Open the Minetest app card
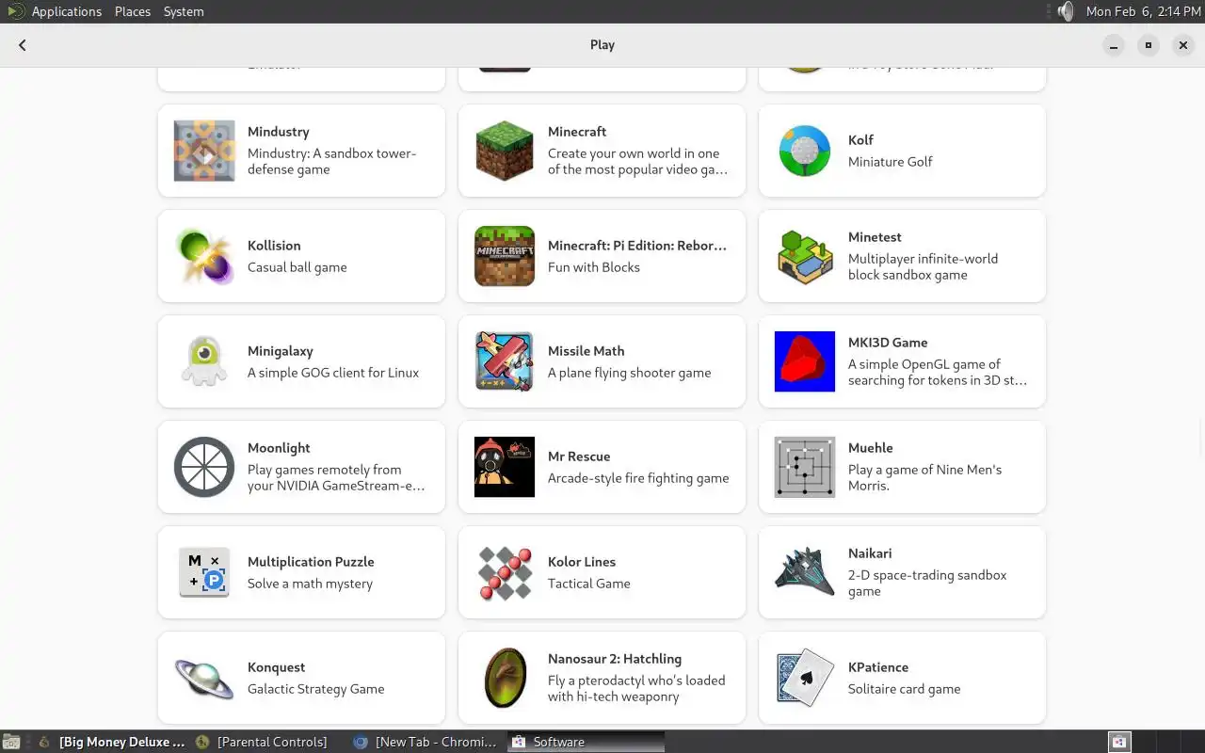Screen dimensions: 1205x753 click(x=902, y=256)
